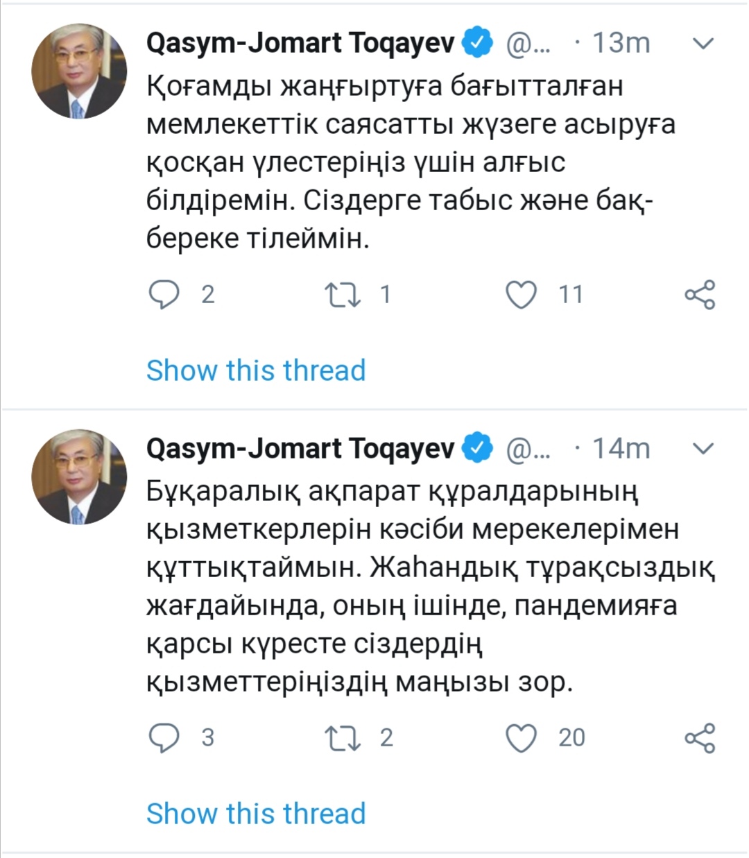Retweet the 14m tweet

click(343, 738)
